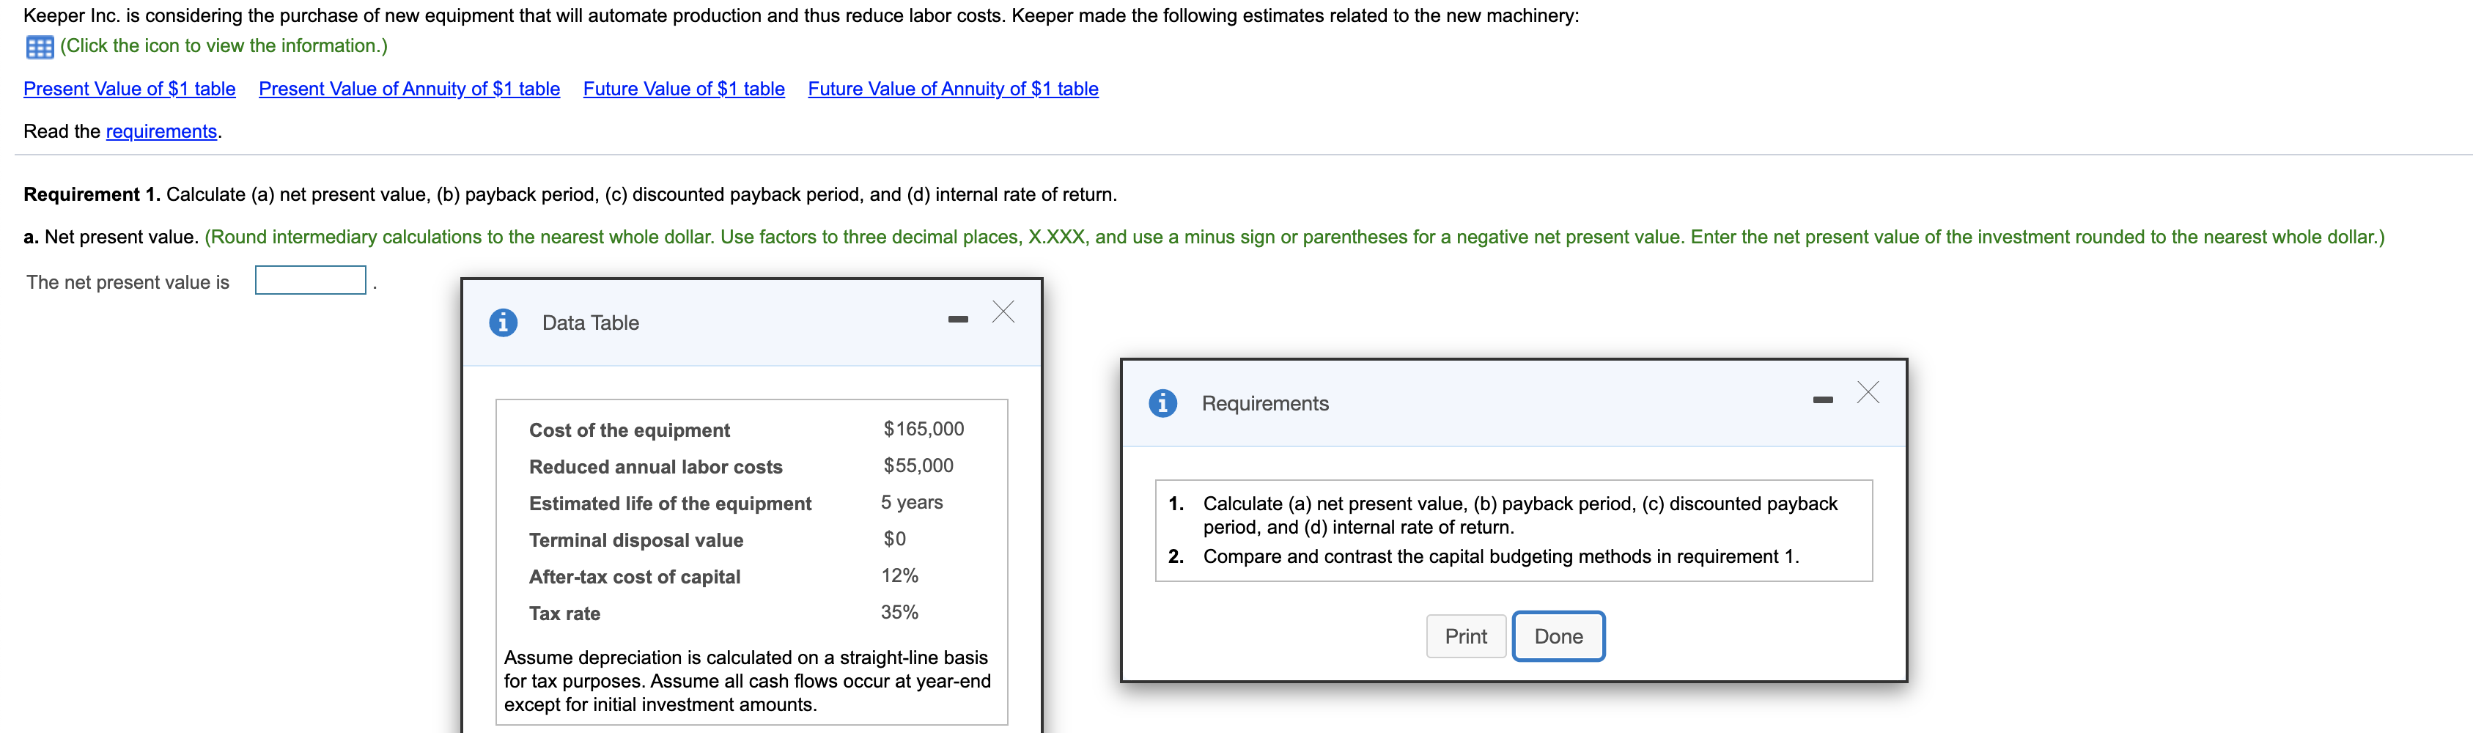The image size is (2473, 733).
Task: Minimize the Data Table popup
Action: pyautogui.click(x=958, y=319)
